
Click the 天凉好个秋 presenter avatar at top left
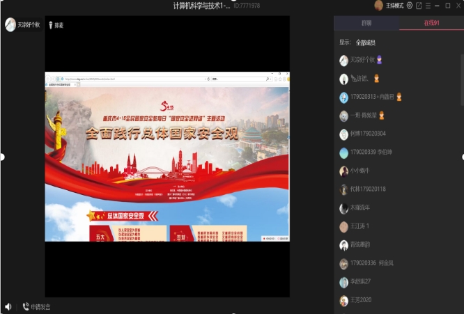point(10,25)
